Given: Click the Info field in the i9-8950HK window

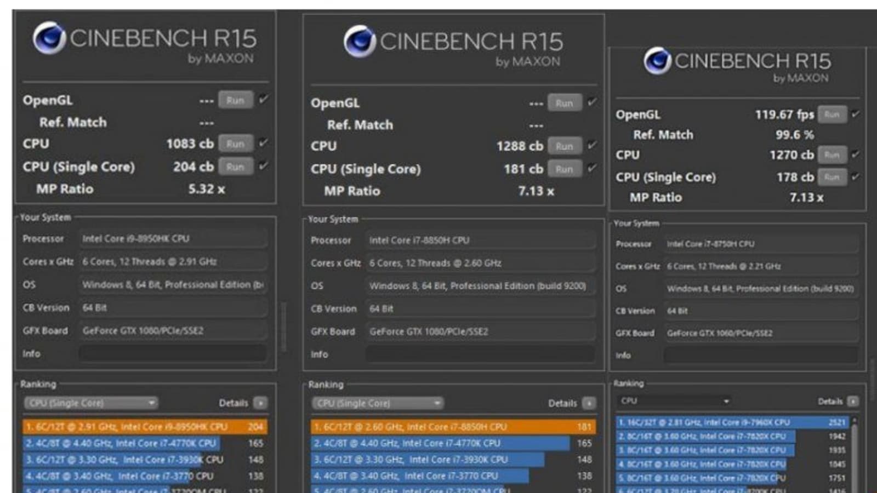Looking at the screenshot, I should pos(173,354).
